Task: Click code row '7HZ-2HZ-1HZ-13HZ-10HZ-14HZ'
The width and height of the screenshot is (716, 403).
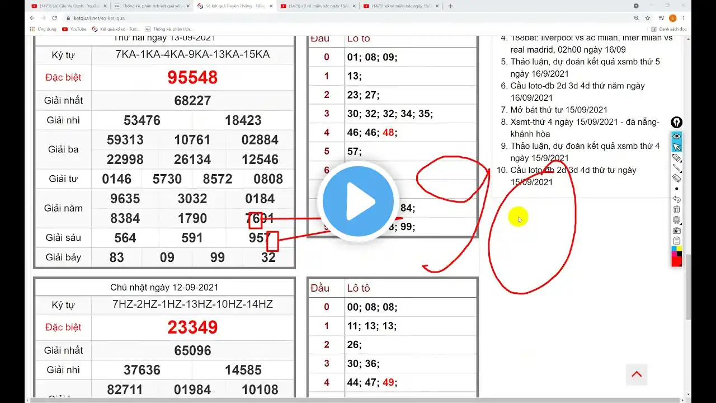Action: coord(192,304)
